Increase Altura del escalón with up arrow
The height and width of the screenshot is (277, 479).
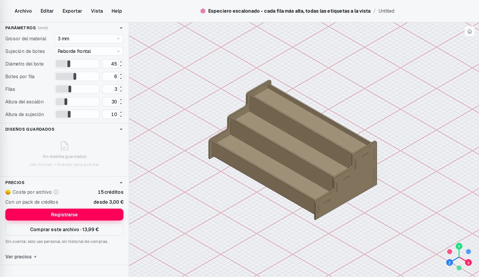(121, 100)
